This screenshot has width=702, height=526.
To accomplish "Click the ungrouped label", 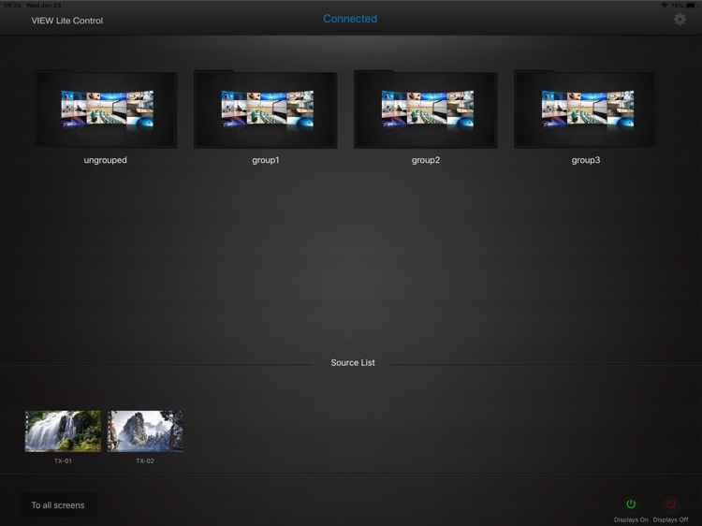I will click(105, 160).
